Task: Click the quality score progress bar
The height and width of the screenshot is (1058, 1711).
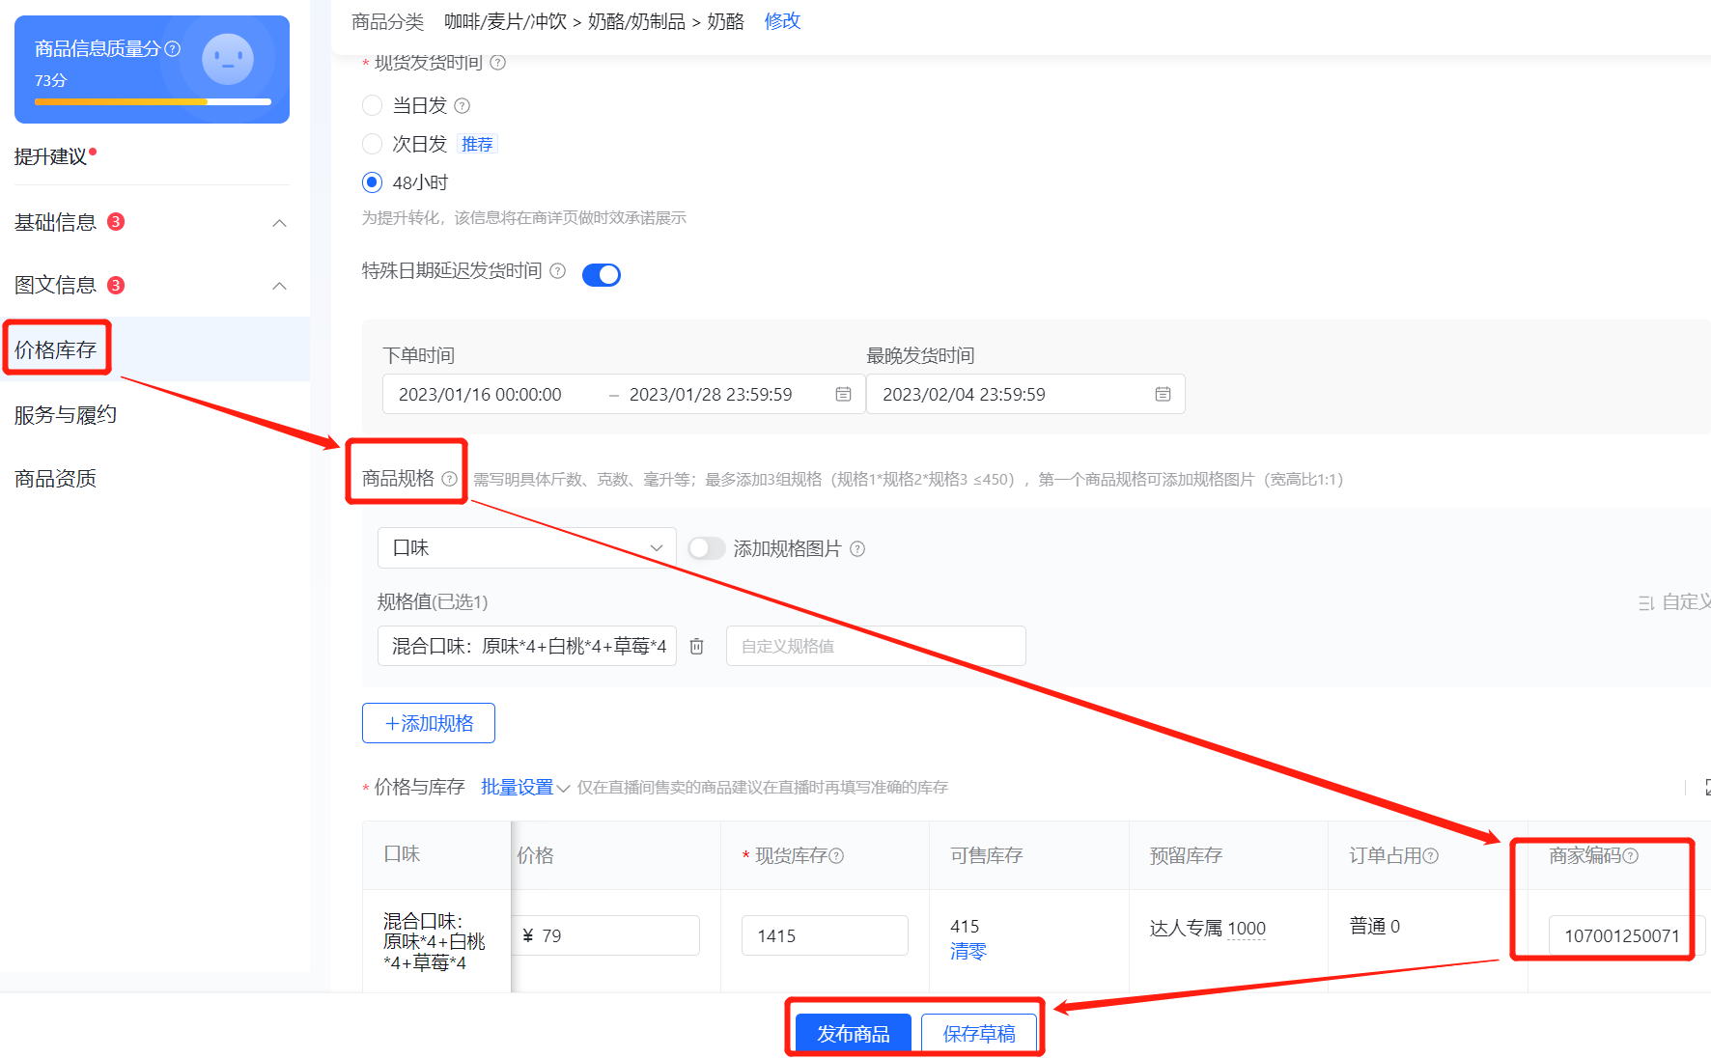Action: pos(153,101)
